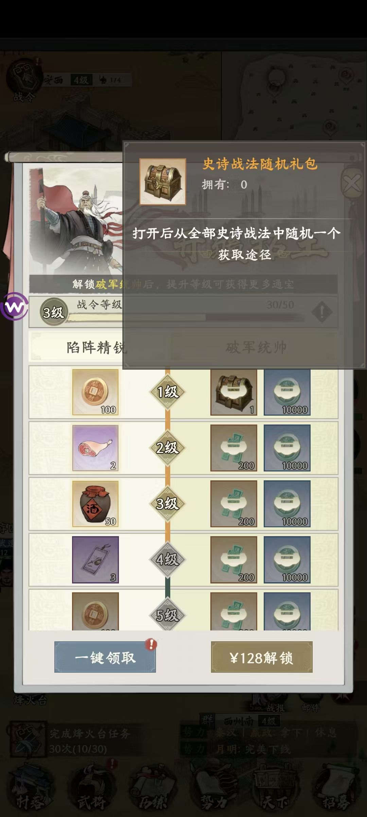The image size is (367, 817).
Task: Switch to the 破军统帅 tab
Action: pos(256,347)
